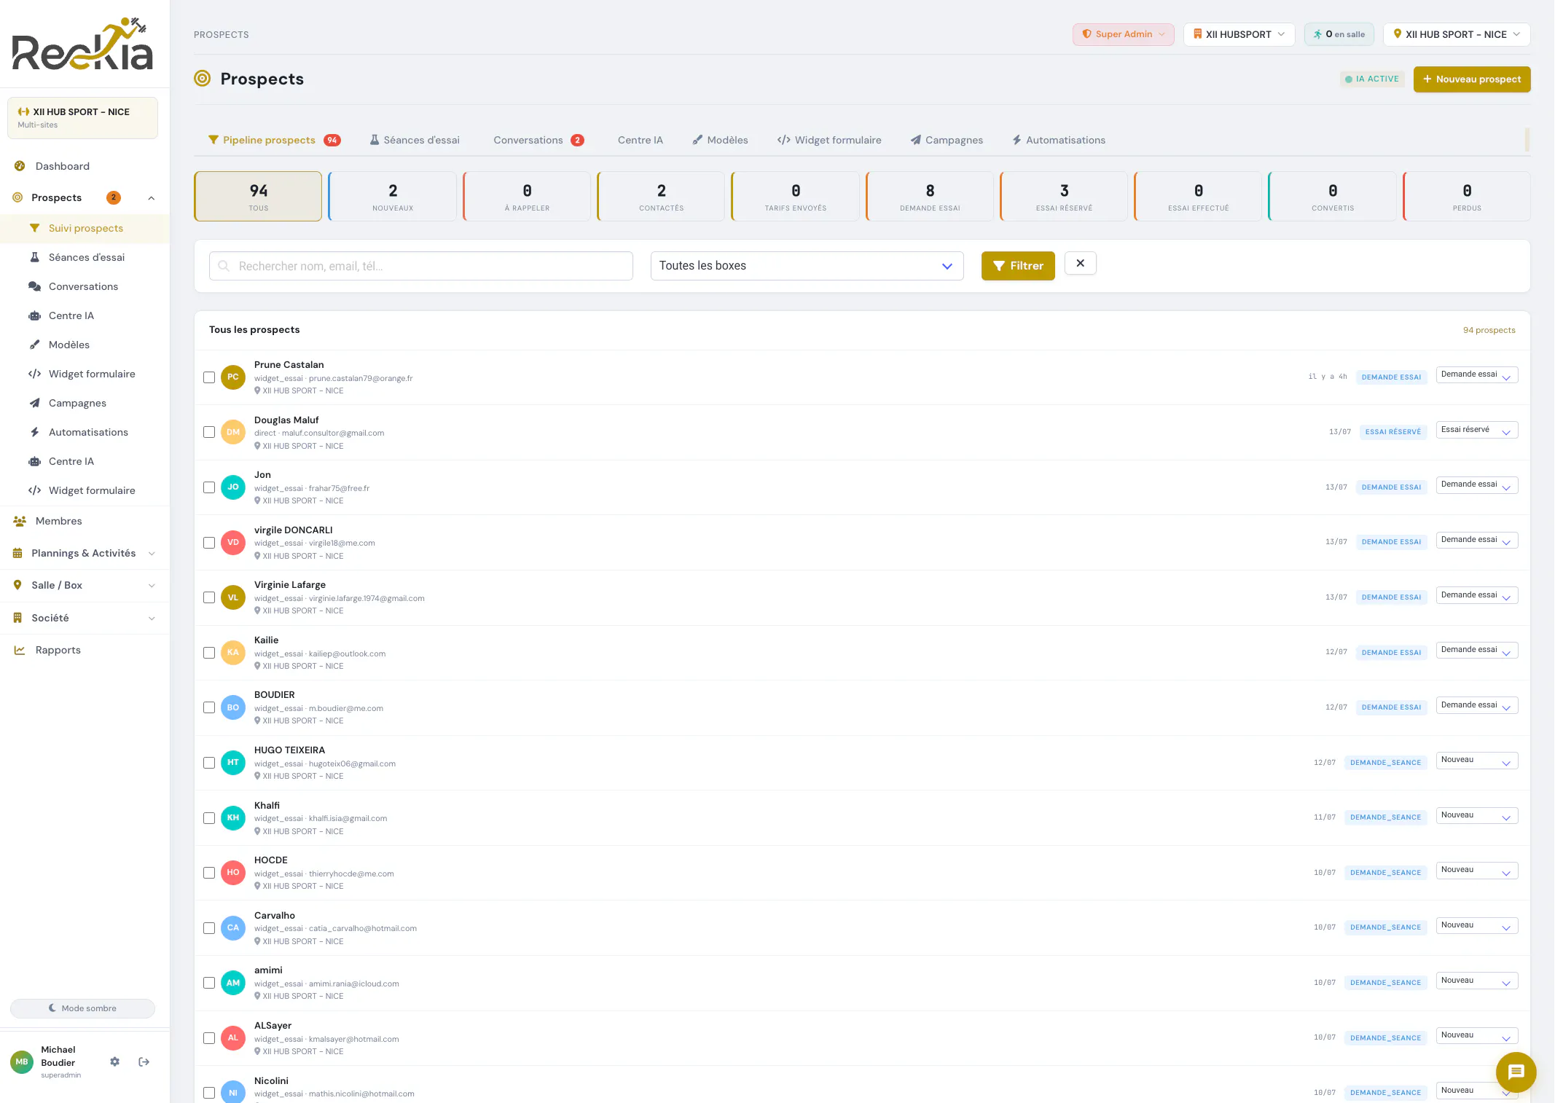Click the Salle / Box location pin icon
This screenshot has width=1555, height=1103.
pyautogui.click(x=17, y=585)
